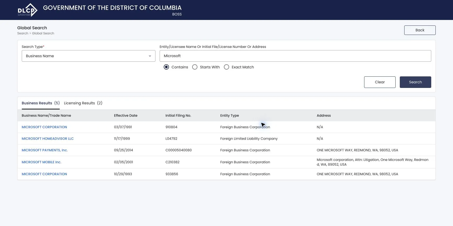This screenshot has width=453, height=226.
Task: Click the Global Search breadcrumb text
Action: click(43, 33)
